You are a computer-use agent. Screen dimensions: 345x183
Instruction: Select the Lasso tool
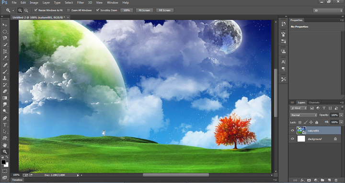pos(5,38)
